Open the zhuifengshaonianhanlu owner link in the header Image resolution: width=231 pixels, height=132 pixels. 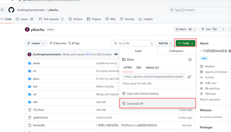(x=31, y=10)
